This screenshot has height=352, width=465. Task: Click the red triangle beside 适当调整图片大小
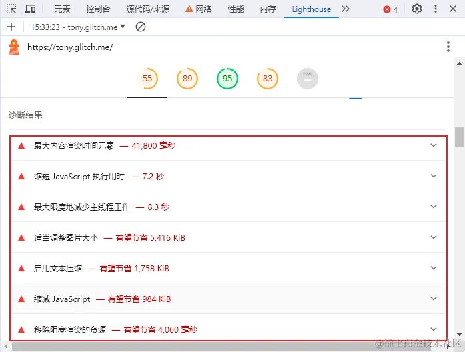[x=21, y=237]
